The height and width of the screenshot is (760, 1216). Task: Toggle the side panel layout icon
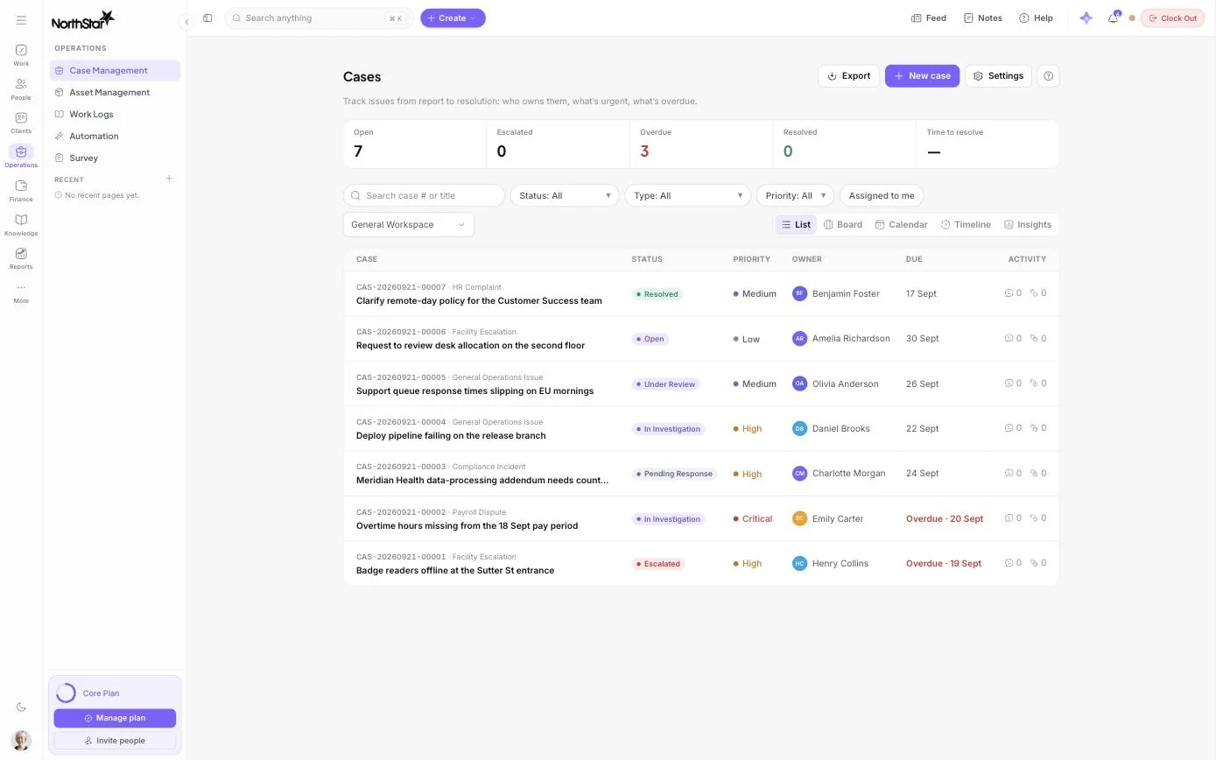[x=207, y=18]
